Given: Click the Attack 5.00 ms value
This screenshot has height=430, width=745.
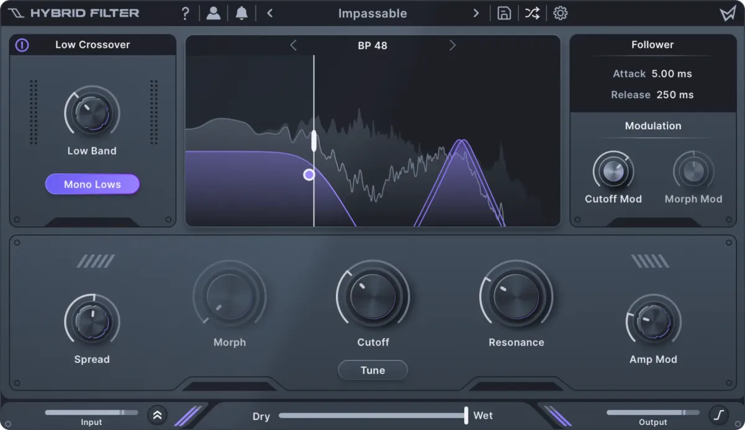Looking at the screenshot, I should tap(672, 74).
